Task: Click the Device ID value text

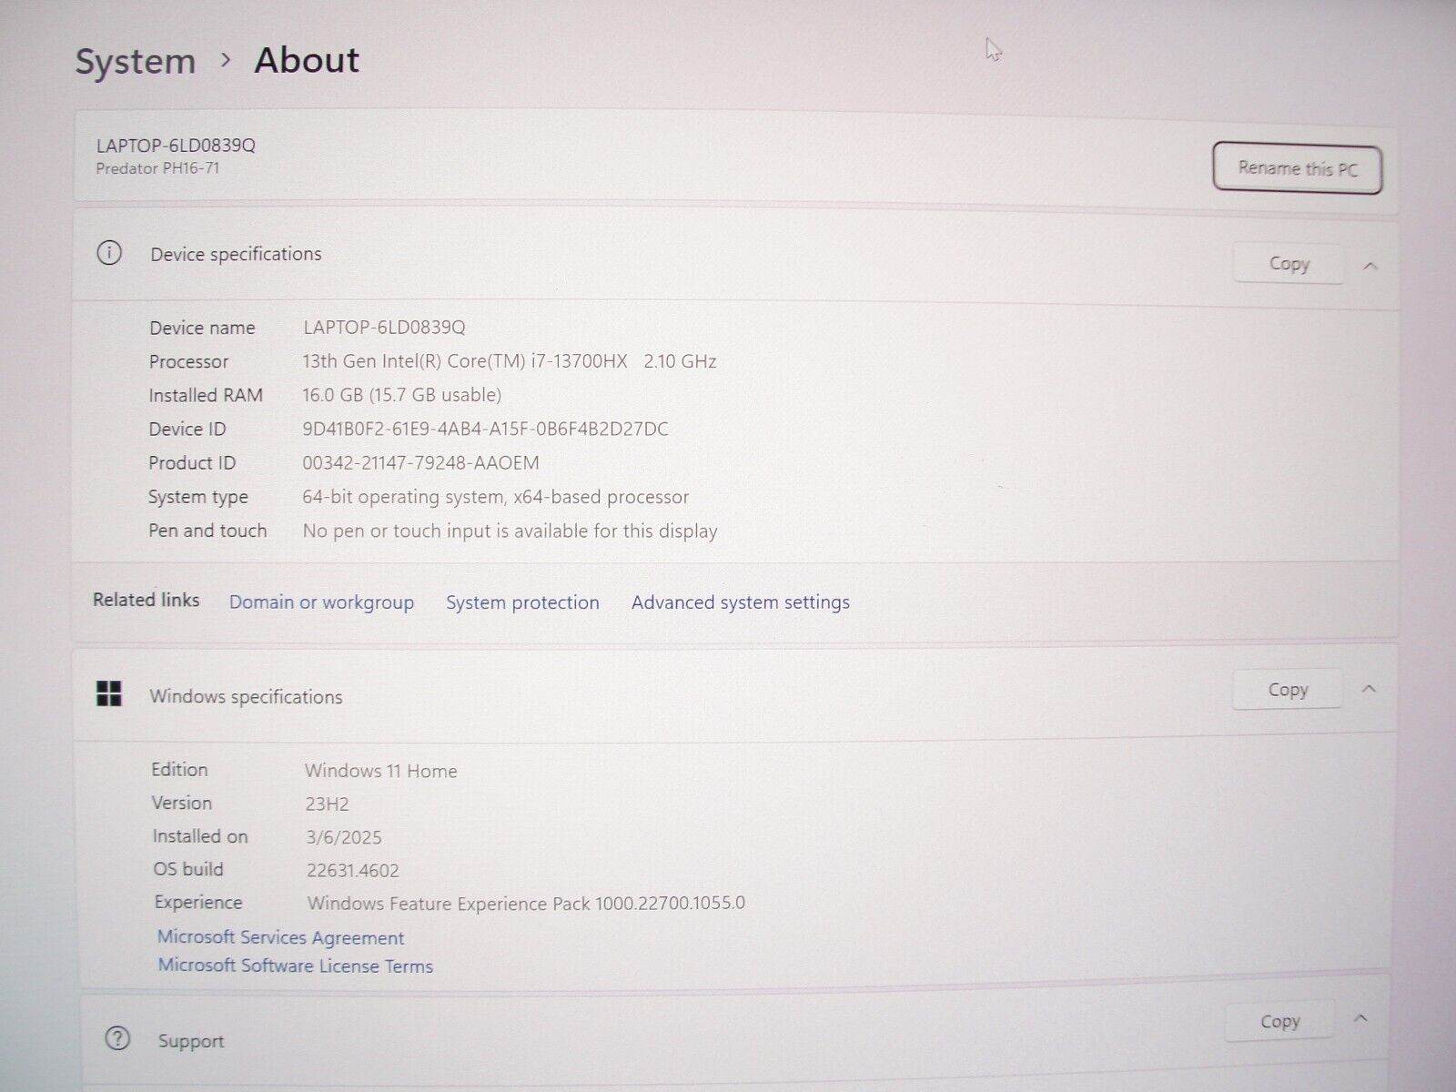Action: (x=485, y=429)
